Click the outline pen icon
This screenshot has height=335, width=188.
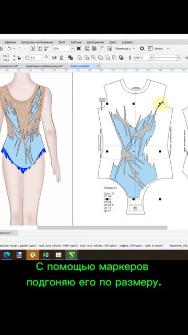pos(130,58)
